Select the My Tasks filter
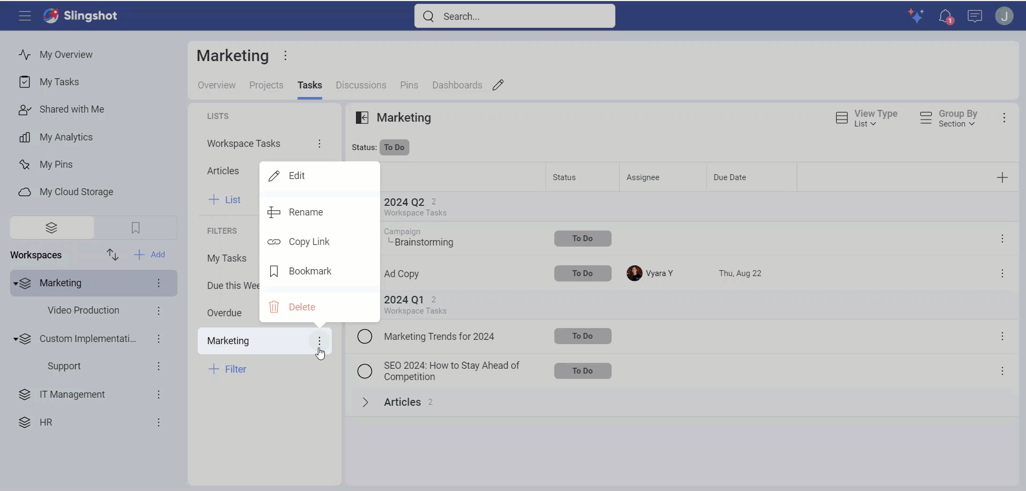This screenshot has height=491, width=1026. click(227, 258)
